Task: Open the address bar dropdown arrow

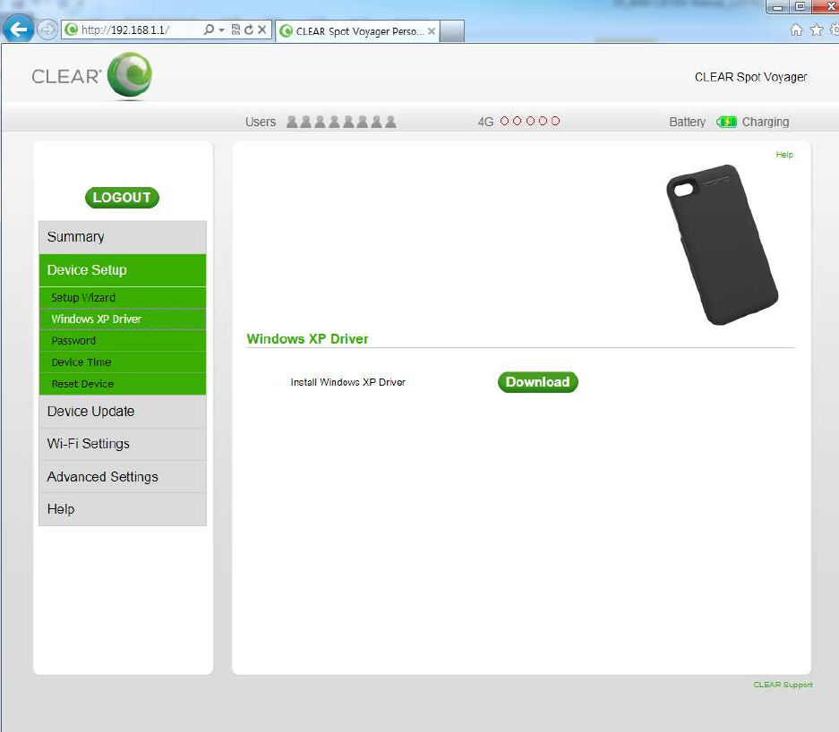Action: 221,30
